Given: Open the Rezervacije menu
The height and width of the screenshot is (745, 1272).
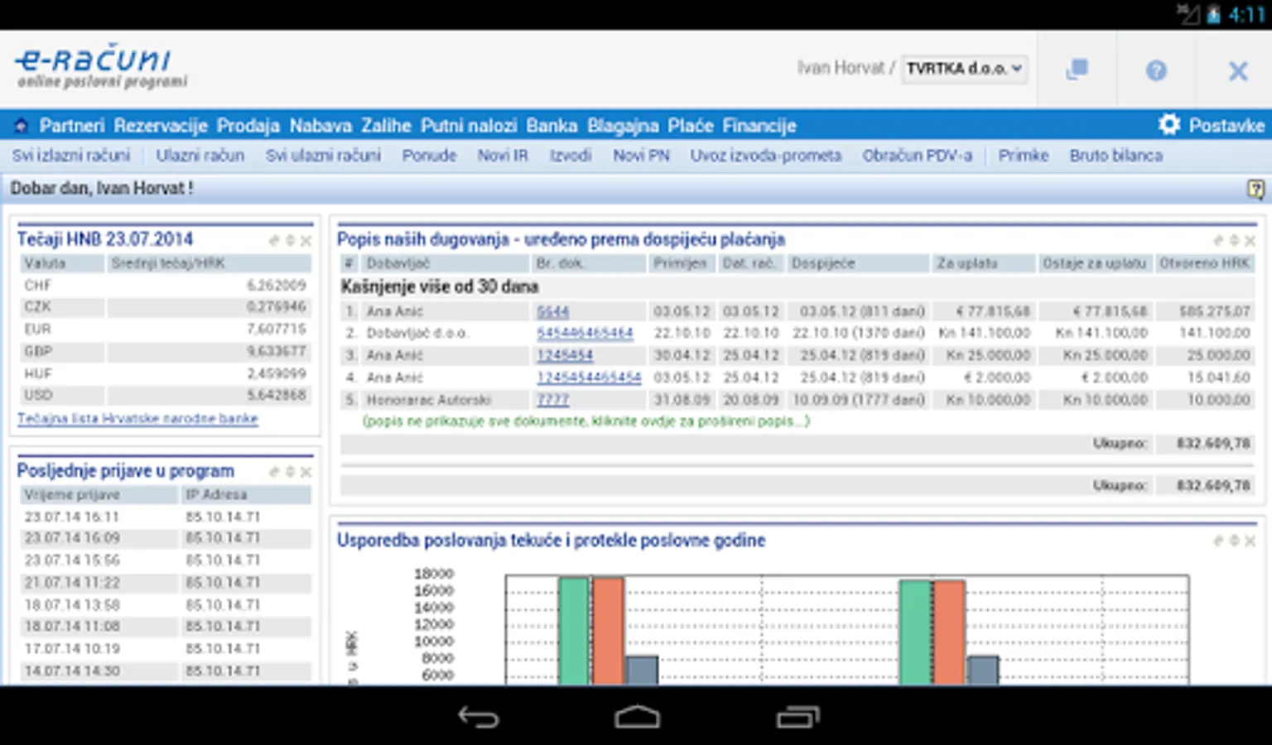Looking at the screenshot, I should (x=161, y=126).
